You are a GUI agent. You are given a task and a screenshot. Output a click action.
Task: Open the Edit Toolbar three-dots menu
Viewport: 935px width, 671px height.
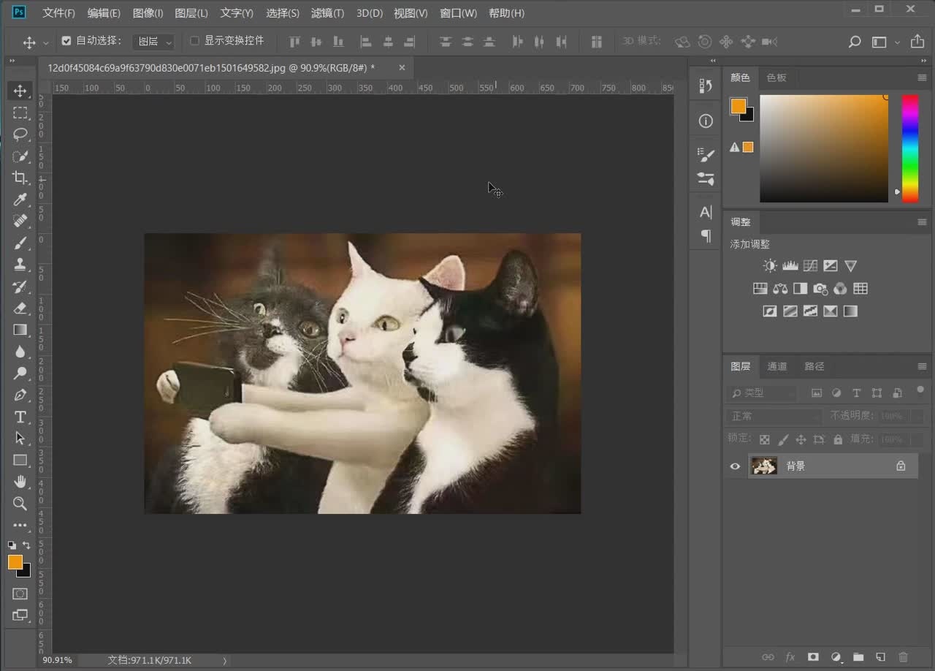coord(20,525)
